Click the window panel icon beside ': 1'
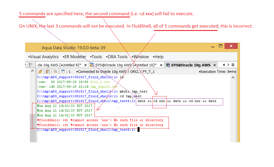Viewport: 274px width, 167px height. [x=63, y=71]
